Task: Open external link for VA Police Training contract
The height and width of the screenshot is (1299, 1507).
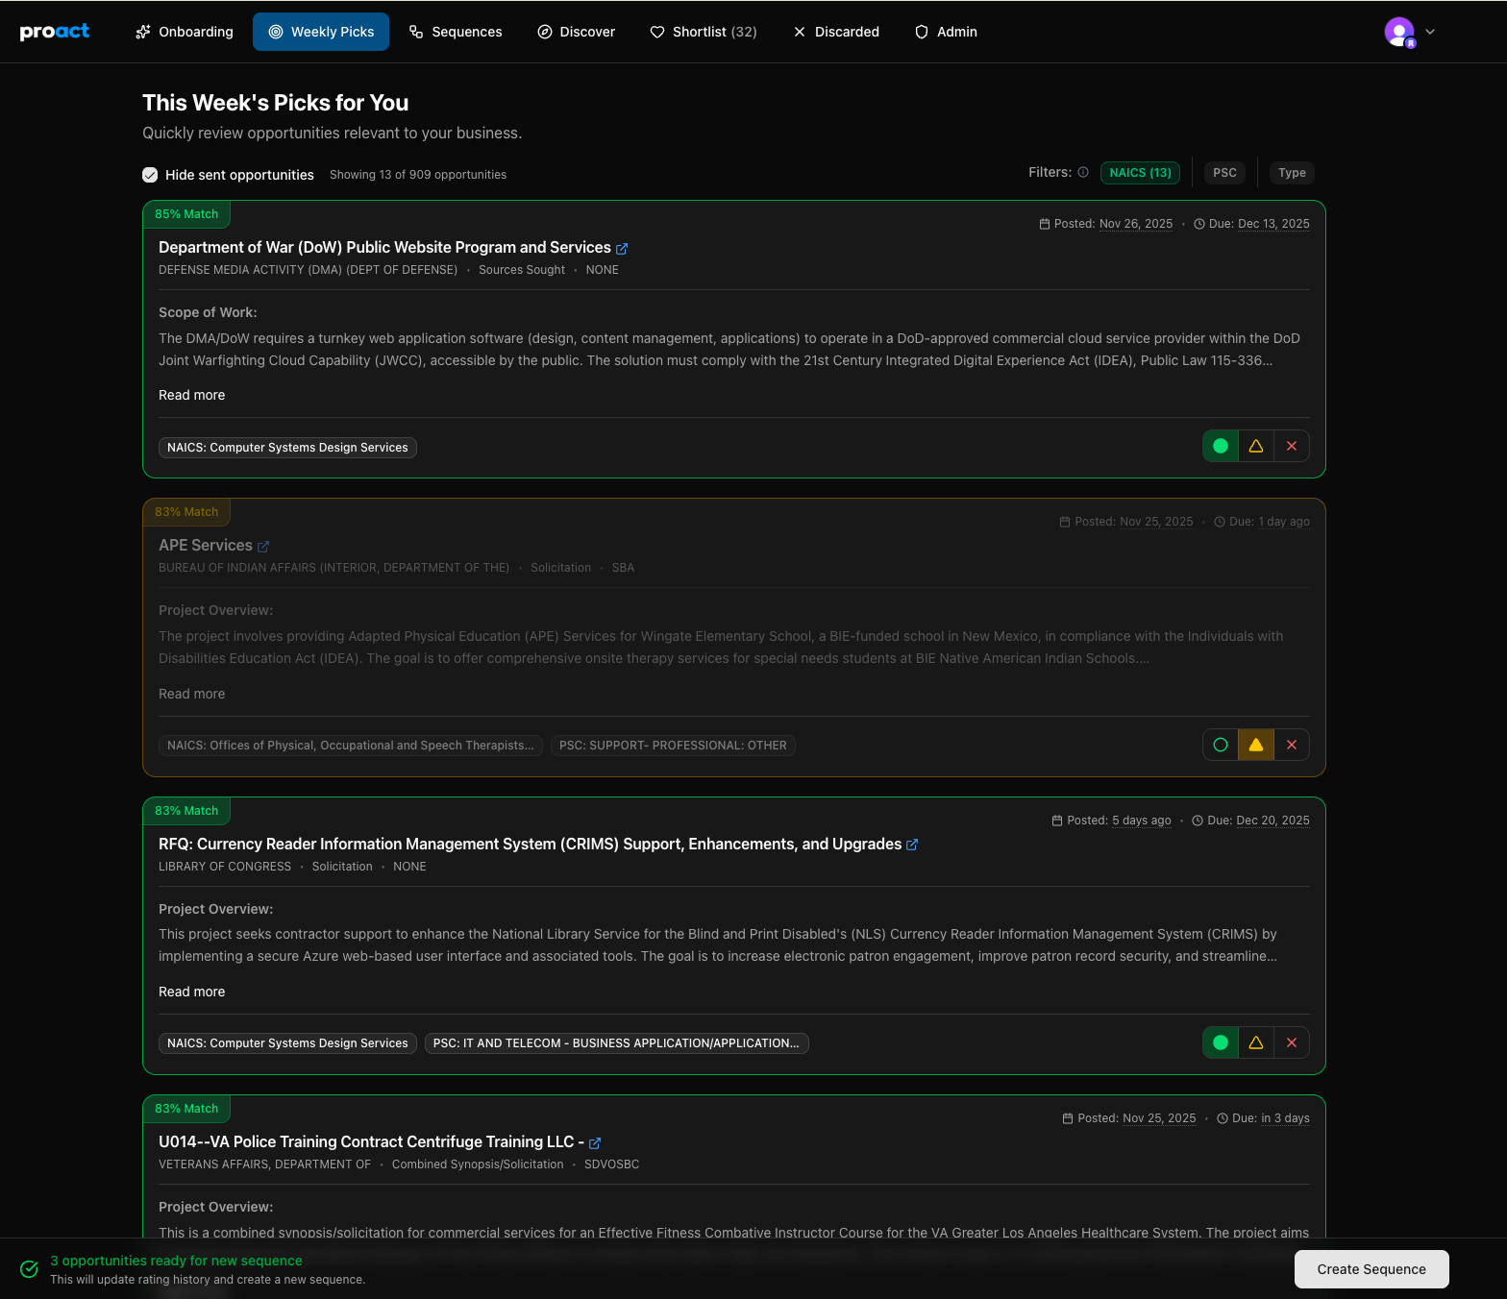Action: tap(595, 1143)
